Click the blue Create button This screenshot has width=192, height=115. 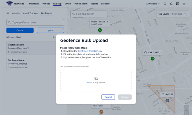coord(20,30)
